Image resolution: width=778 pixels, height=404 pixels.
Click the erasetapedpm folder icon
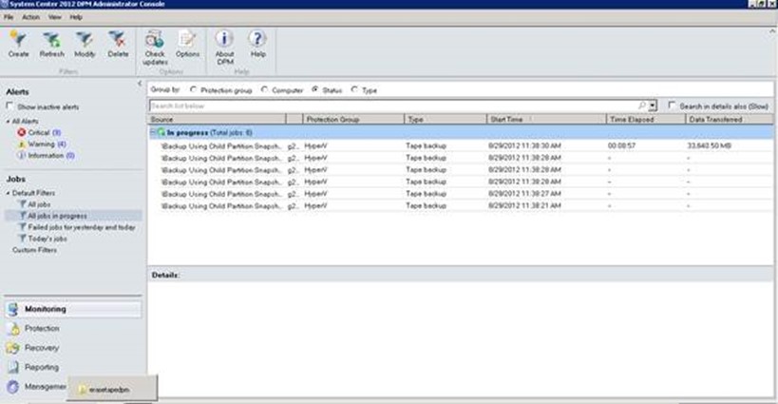point(83,390)
